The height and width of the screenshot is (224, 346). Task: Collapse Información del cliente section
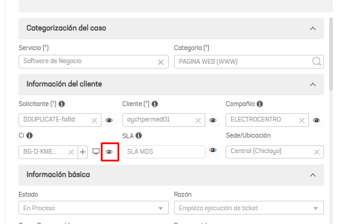tap(313, 85)
